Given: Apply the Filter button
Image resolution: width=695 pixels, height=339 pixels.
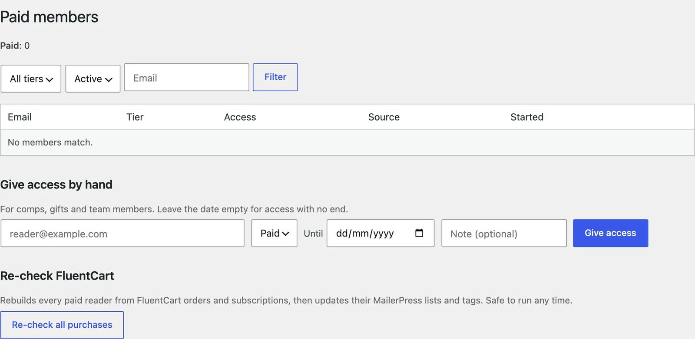Looking at the screenshot, I should tap(275, 77).
